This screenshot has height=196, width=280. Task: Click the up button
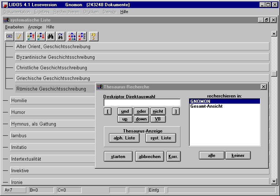point(125,119)
